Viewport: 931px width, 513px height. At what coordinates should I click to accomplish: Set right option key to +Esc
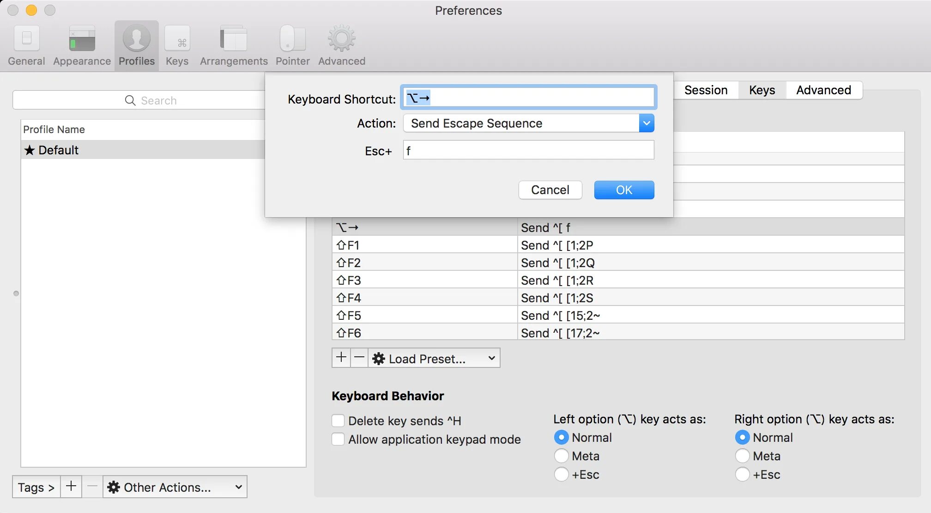point(742,474)
